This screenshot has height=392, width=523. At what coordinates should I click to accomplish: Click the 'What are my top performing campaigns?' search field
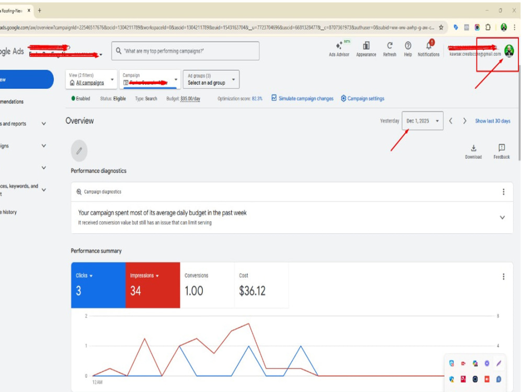186,51
